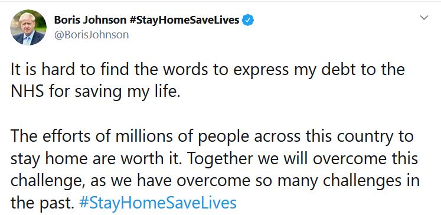Click the "Boris Johnson" display name
The image size is (441, 215).
point(90,20)
